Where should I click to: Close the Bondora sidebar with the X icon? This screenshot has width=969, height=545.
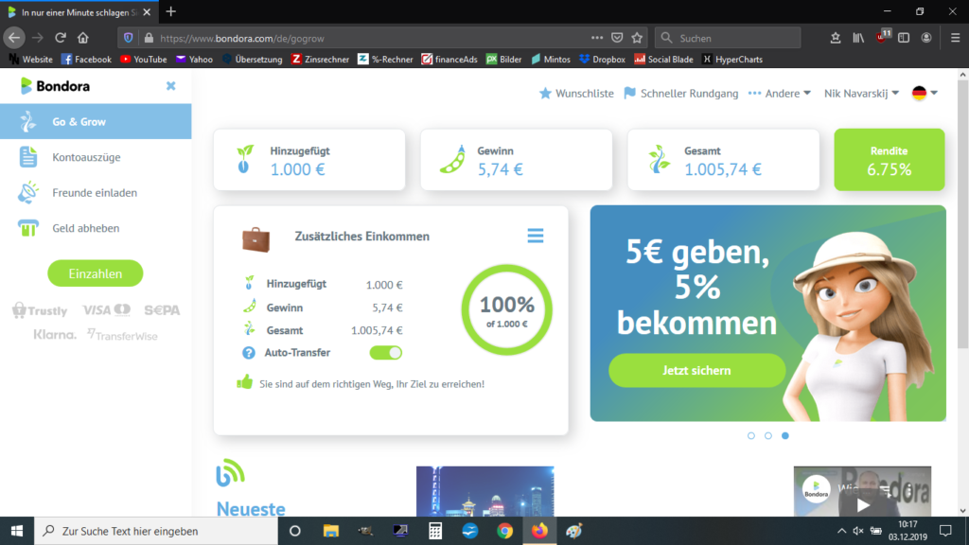(x=170, y=86)
